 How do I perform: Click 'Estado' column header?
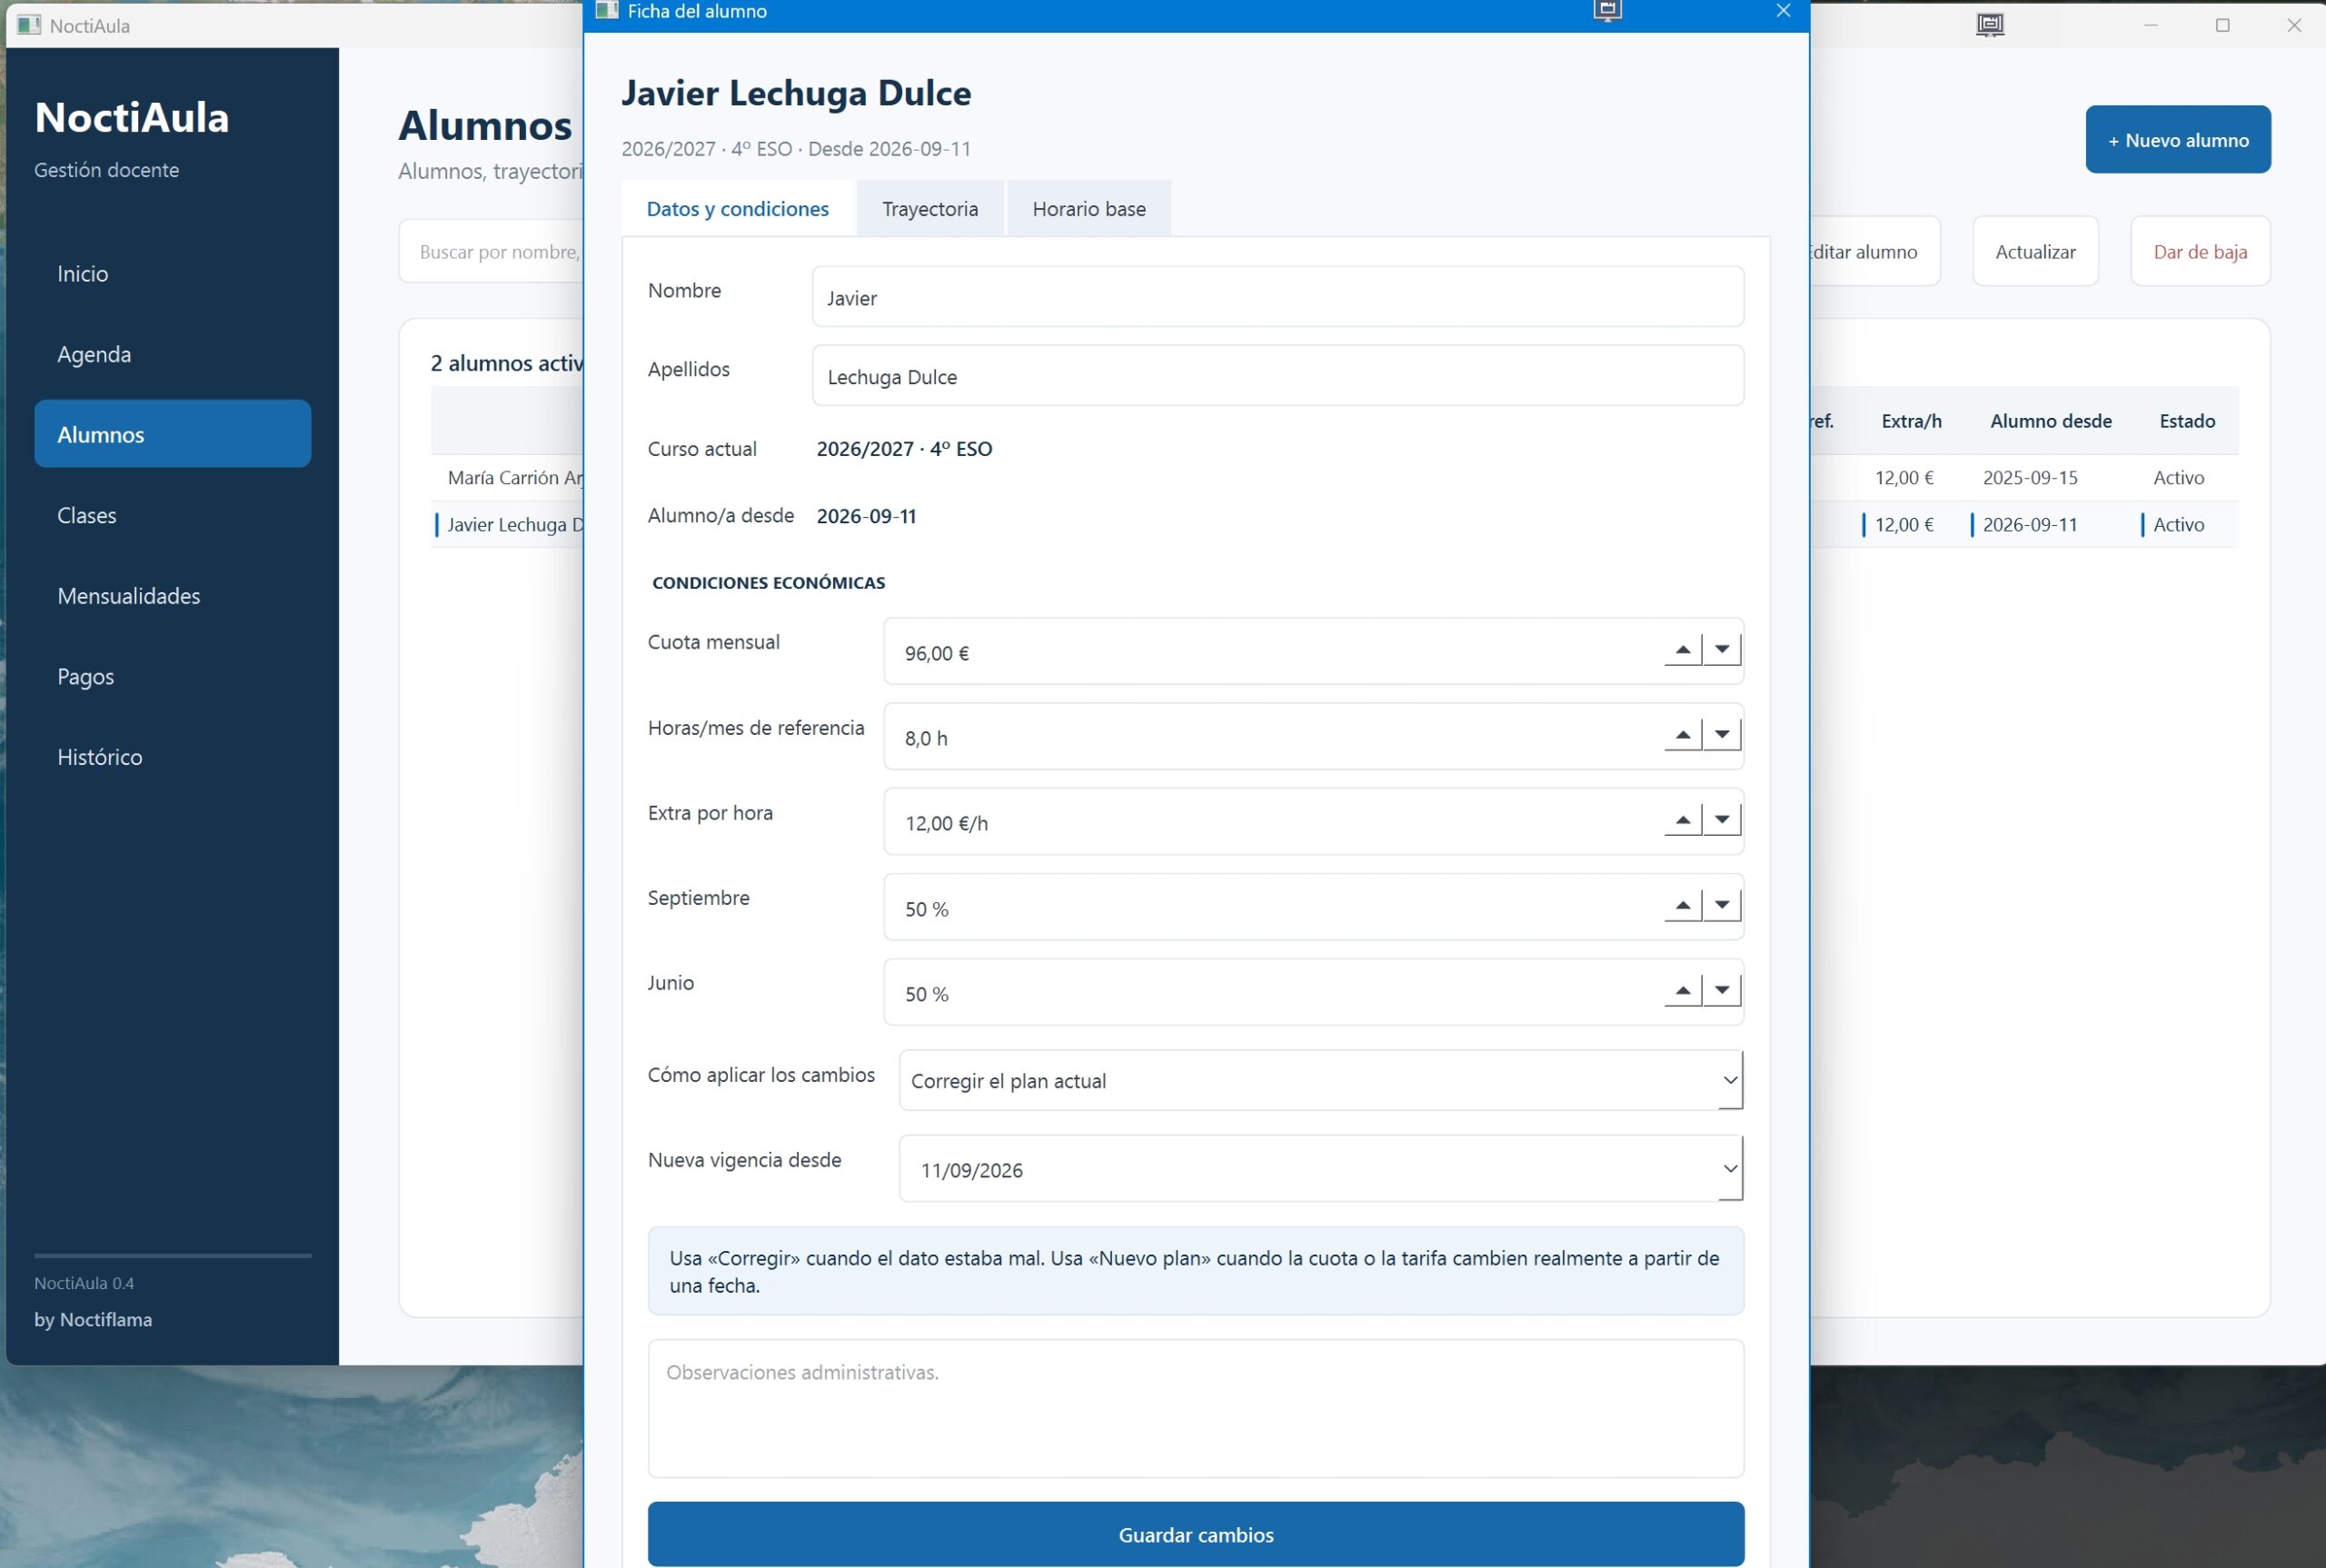click(2187, 421)
